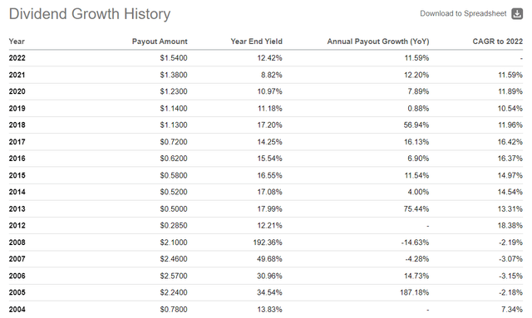Sort by CAGR to 2022 header
Image resolution: width=532 pixels, height=318 pixels.
click(x=497, y=42)
